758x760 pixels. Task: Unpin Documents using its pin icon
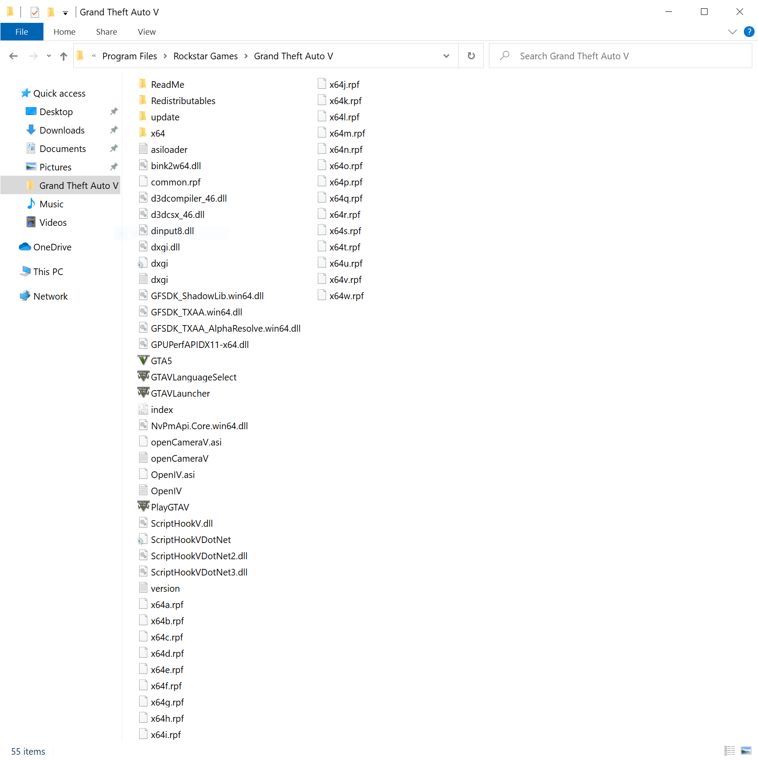click(x=114, y=148)
